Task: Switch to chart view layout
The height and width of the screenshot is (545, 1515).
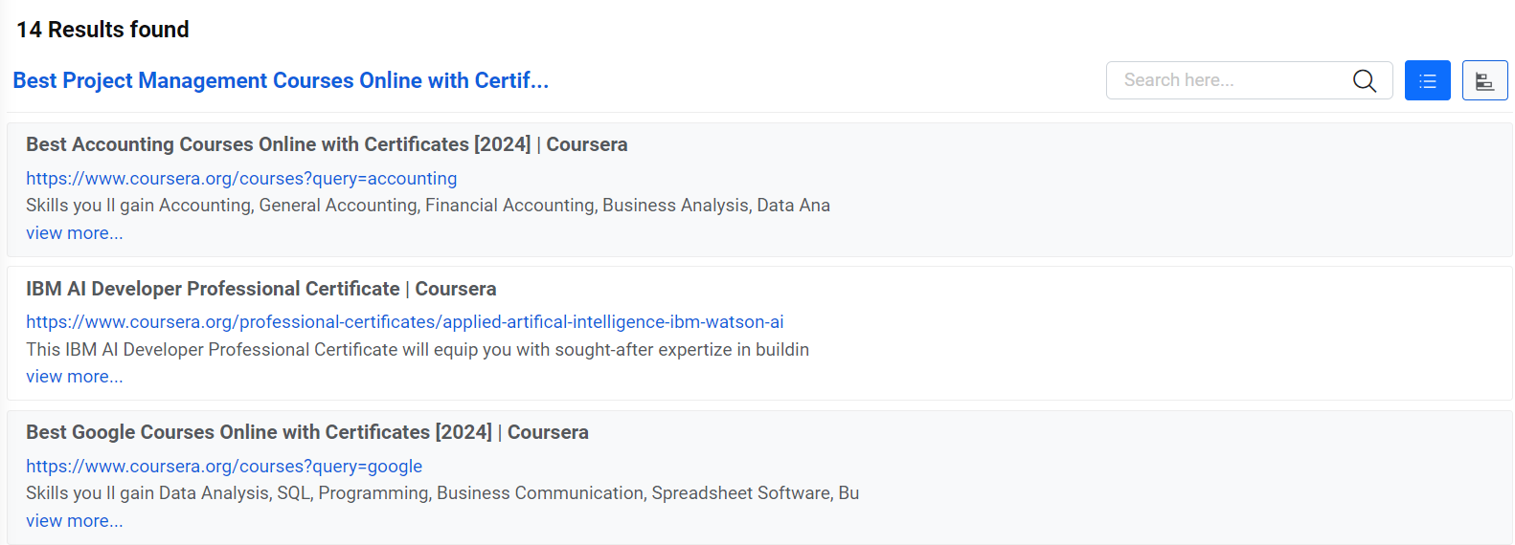Action: click(1484, 80)
